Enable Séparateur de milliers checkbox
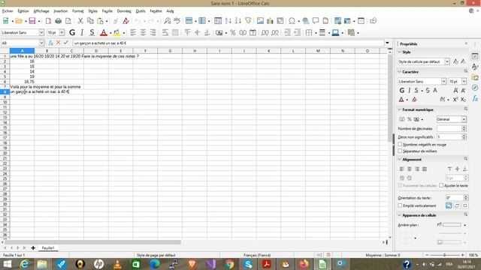This screenshot has height=270, width=481. 400,151
